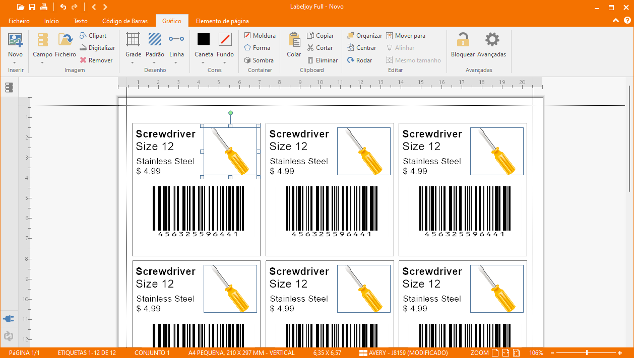The image size is (634, 358).
Task: Open the Campo image dropdown
Action: 43,48
